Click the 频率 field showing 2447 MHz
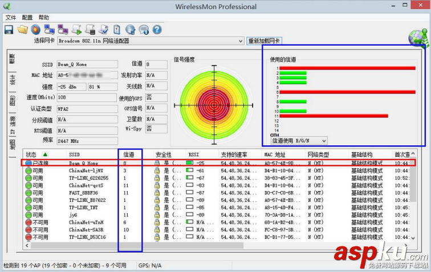 [x=87, y=141]
